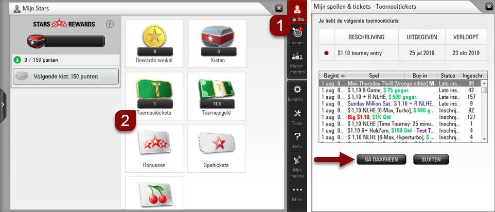Sort list by Begint column
Screen dimensions: 495x212
point(333,76)
